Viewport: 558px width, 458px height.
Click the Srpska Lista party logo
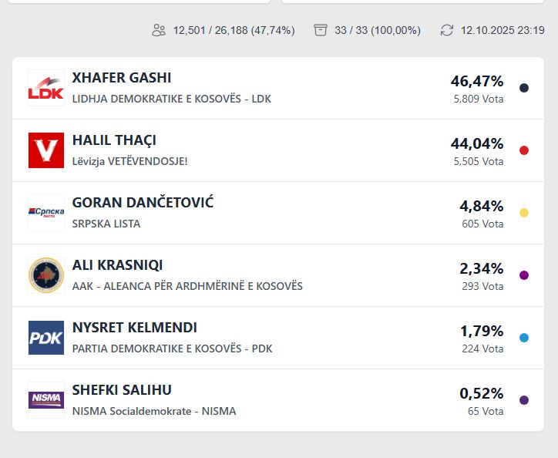click(x=46, y=213)
